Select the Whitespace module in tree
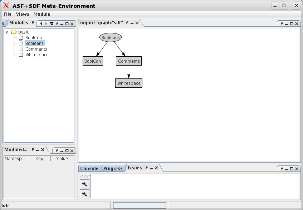The width and height of the screenshot is (303, 210). (x=37, y=55)
